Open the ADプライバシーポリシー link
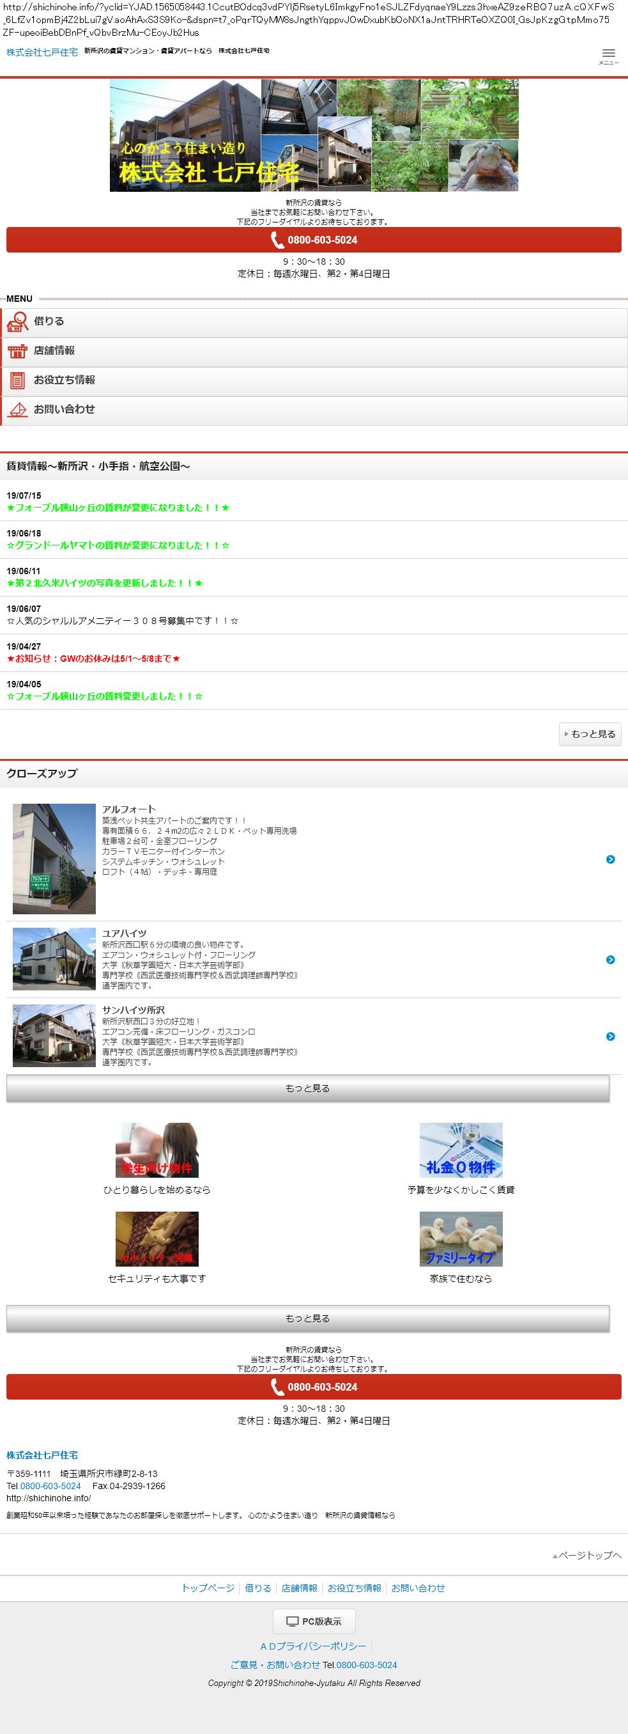 click(313, 1646)
